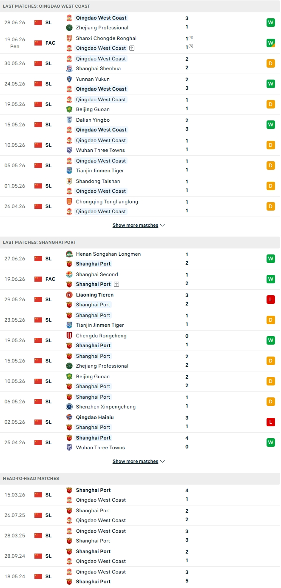This screenshot has width=281, height=588.
Task: Click advancing arrow icon beside Qingdao West Coast
Action: [x=132, y=48]
